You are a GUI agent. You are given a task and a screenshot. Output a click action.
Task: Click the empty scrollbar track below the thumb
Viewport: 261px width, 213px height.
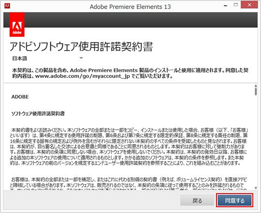[256, 141]
